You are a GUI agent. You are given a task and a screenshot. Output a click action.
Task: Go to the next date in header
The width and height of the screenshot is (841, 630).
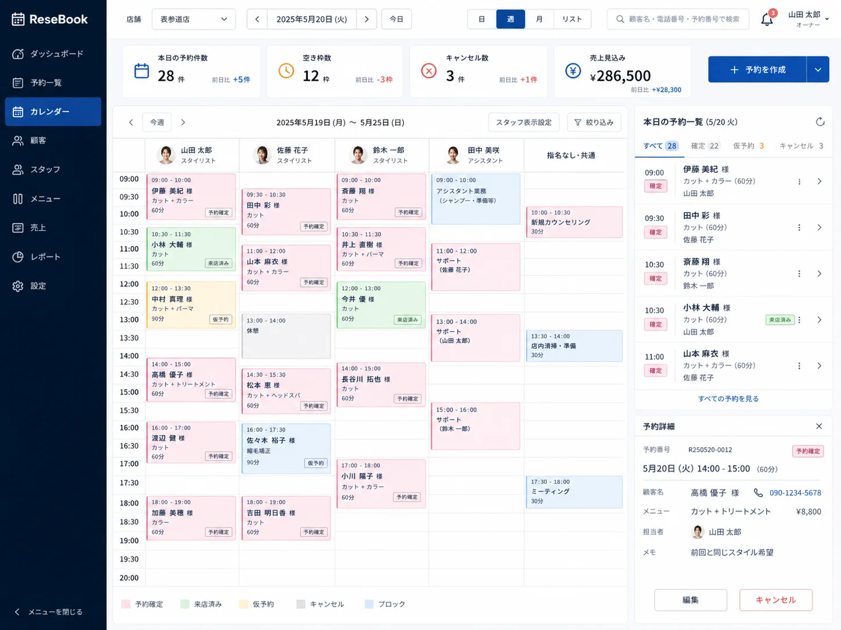(366, 19)
